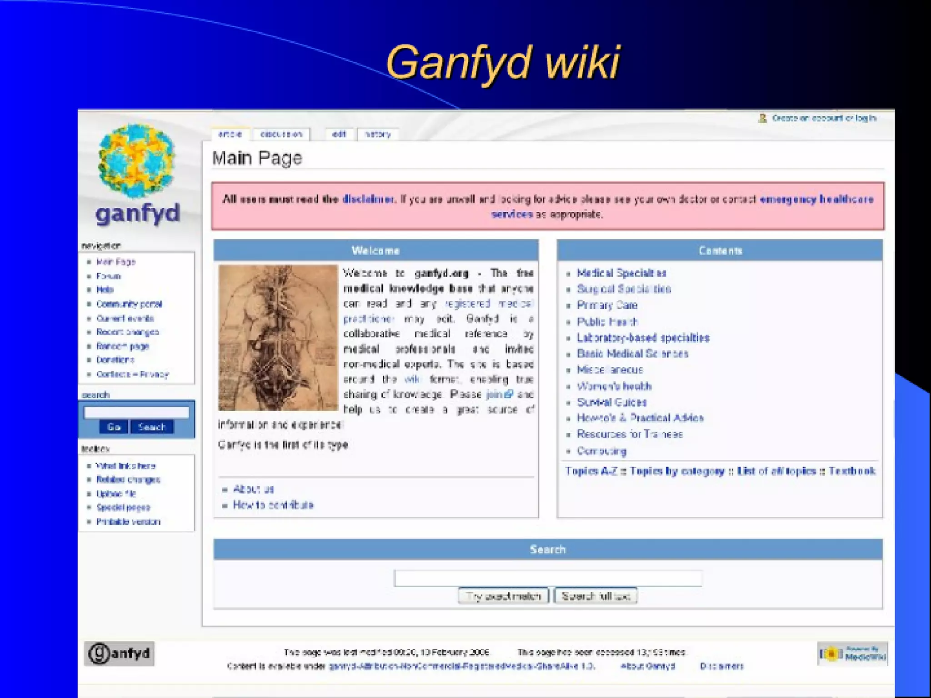Open the About us link

[254, 489]
